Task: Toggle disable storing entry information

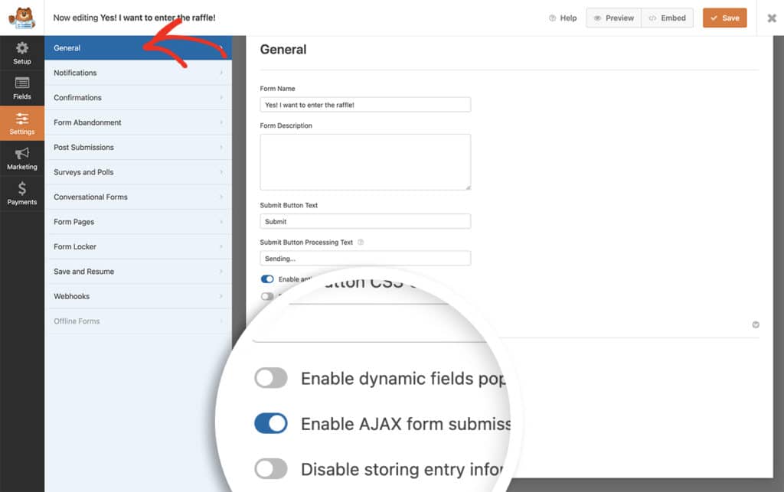Action: (x=271, y=468)
